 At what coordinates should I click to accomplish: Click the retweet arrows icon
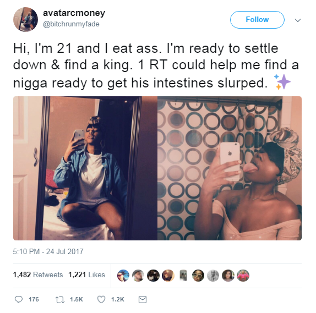pyautogui.click(x=60, y=299)
